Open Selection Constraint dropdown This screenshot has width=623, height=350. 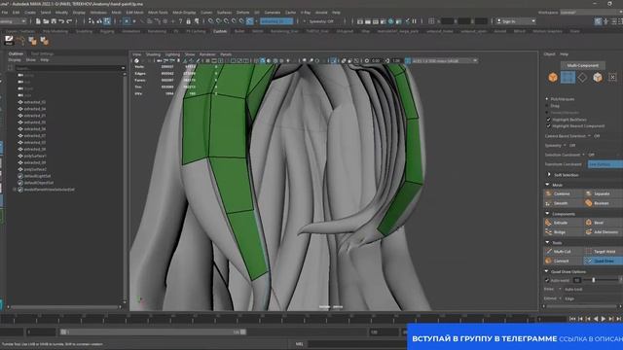pyautogui.click(x=584, y=155)
